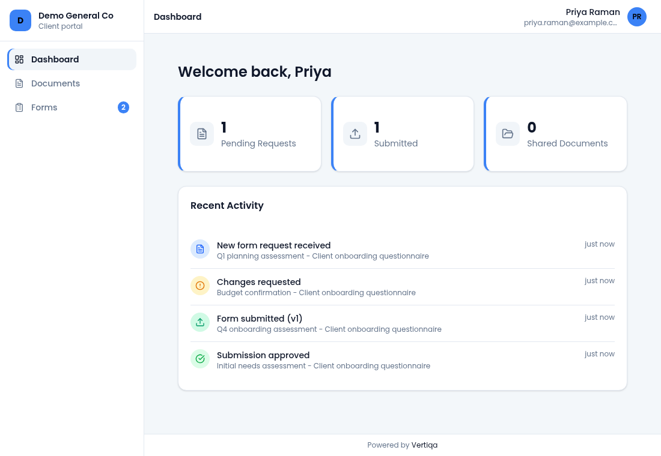Click the PR user avatar

[636, 17]
